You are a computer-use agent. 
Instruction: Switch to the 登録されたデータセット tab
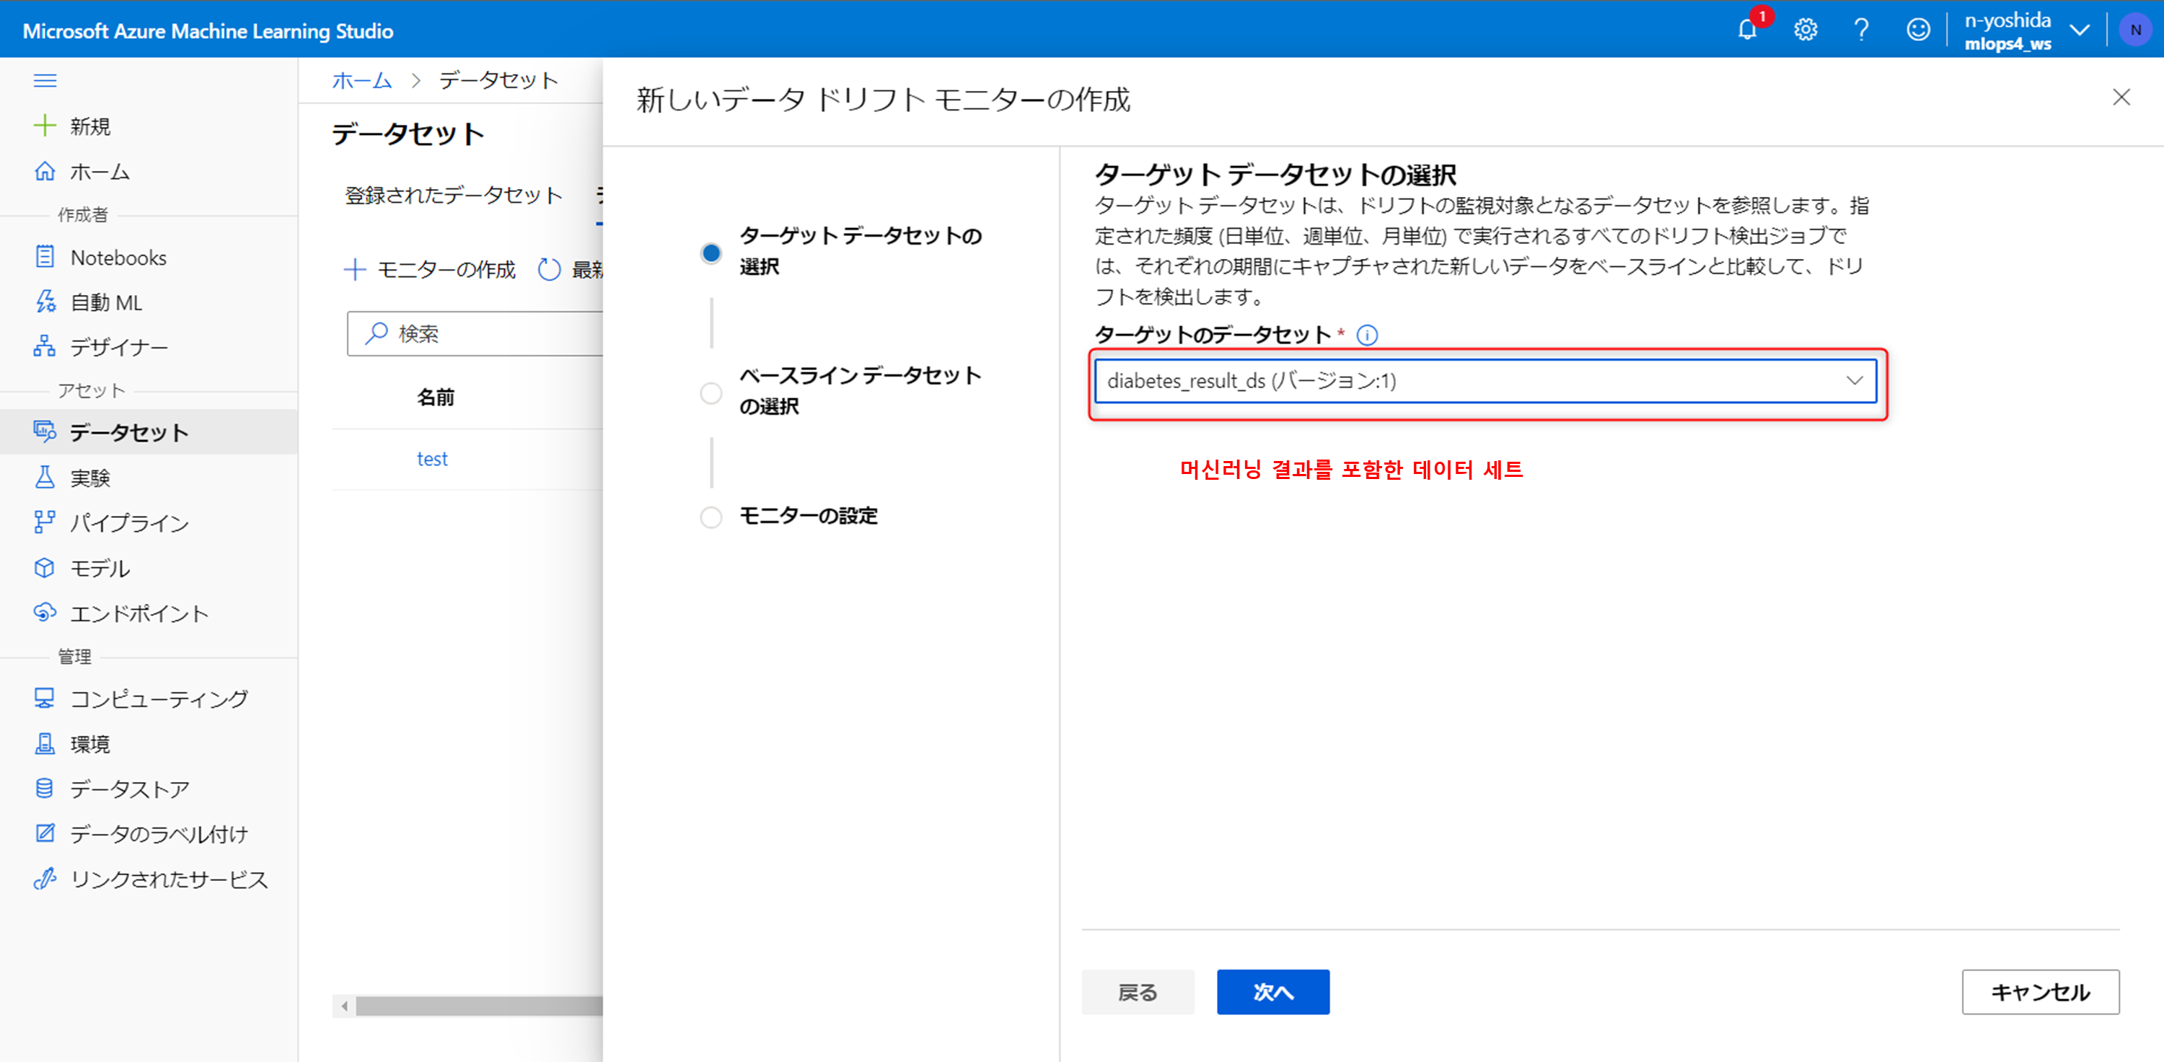point(454,196)
